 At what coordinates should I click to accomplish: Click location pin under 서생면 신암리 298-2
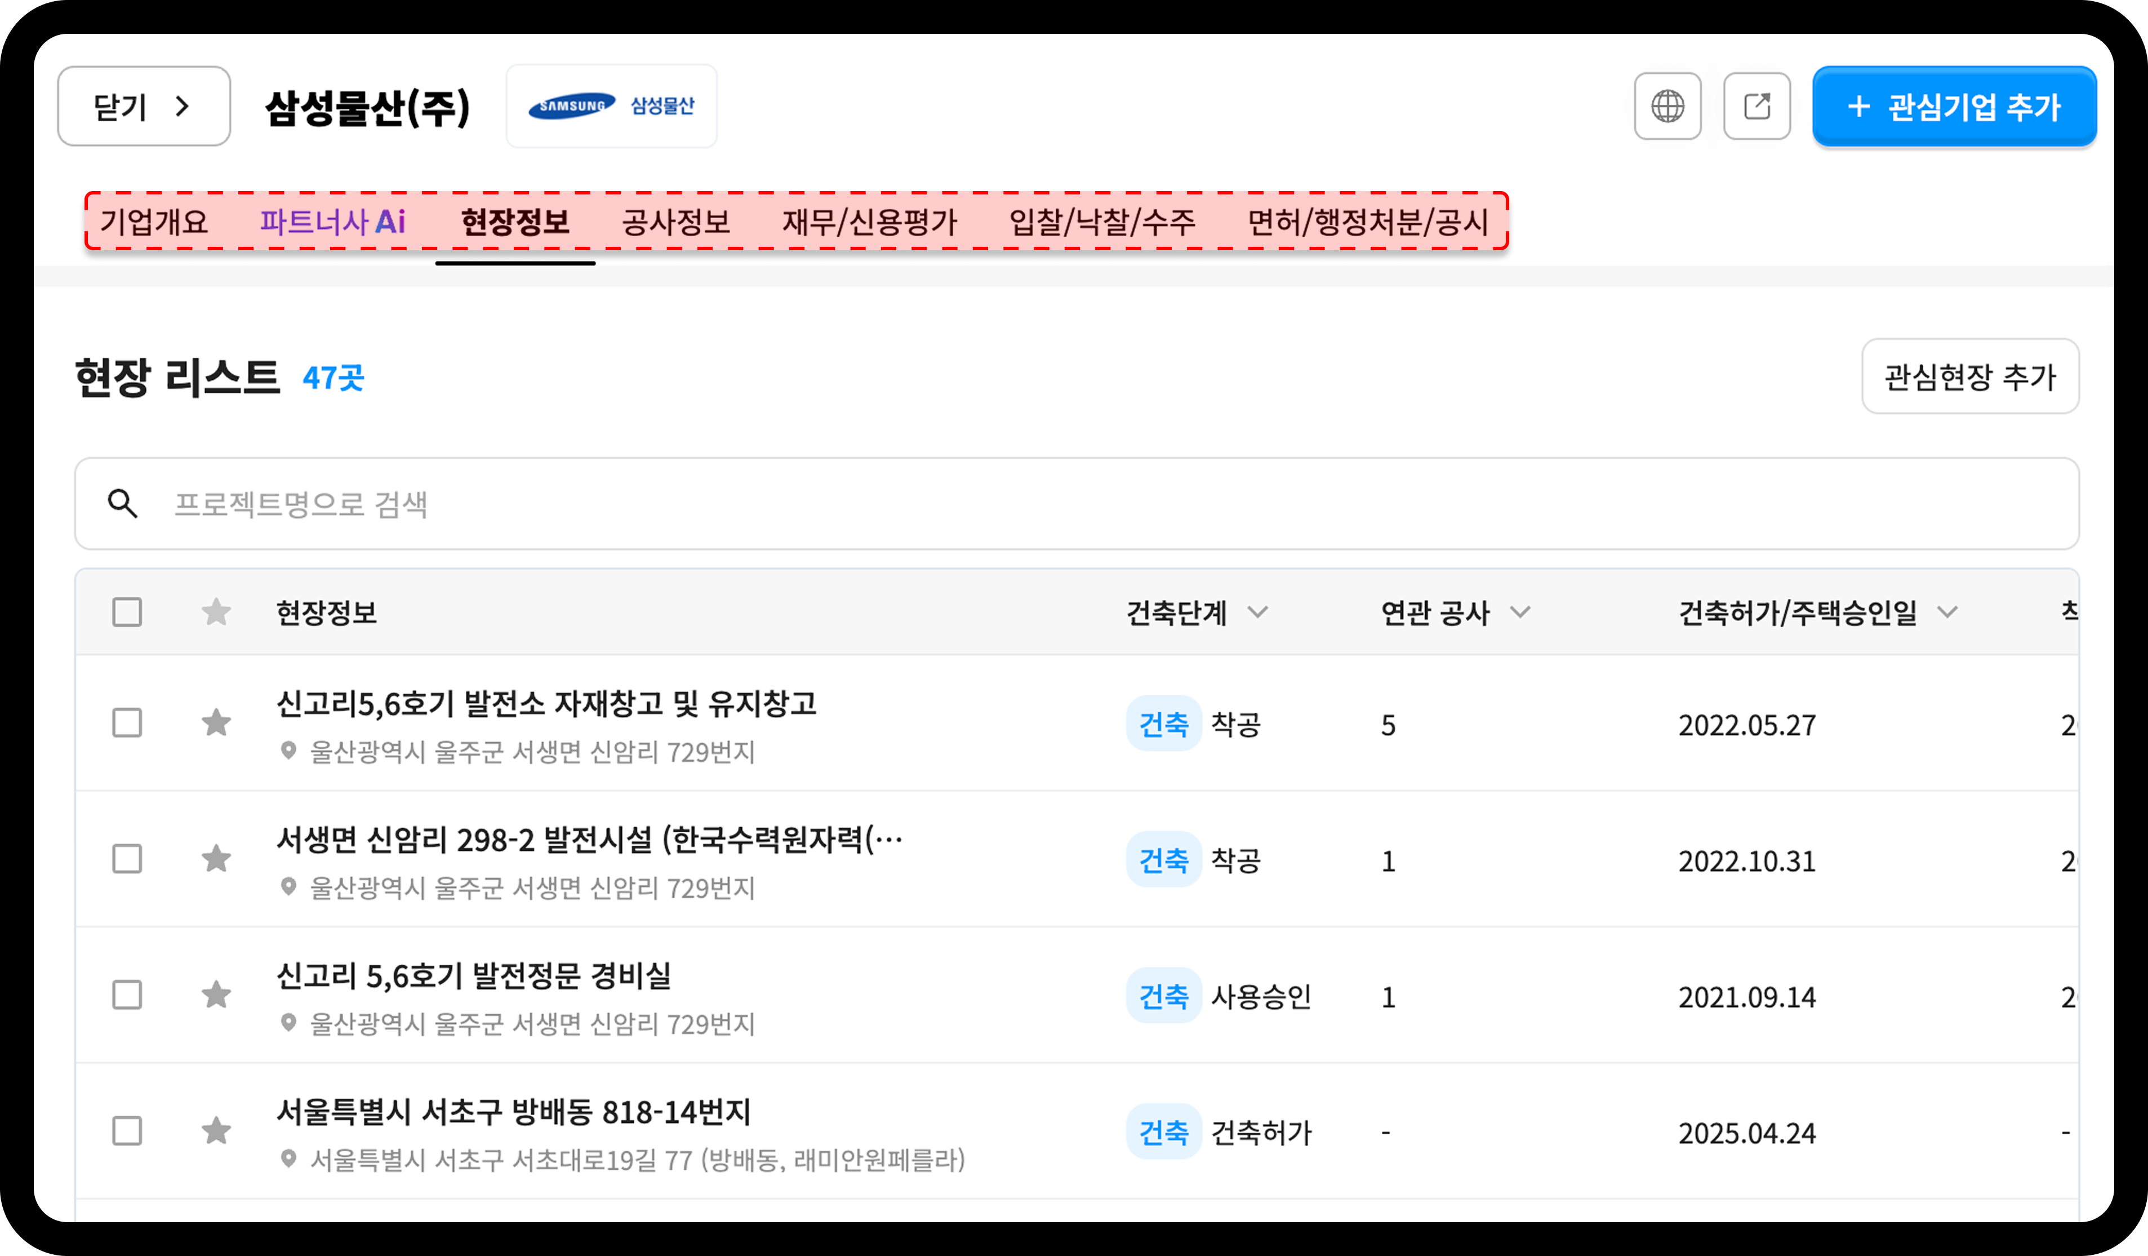point(289,887)
